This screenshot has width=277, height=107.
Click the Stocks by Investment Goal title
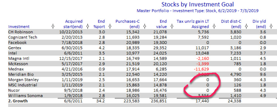(198, 4)
